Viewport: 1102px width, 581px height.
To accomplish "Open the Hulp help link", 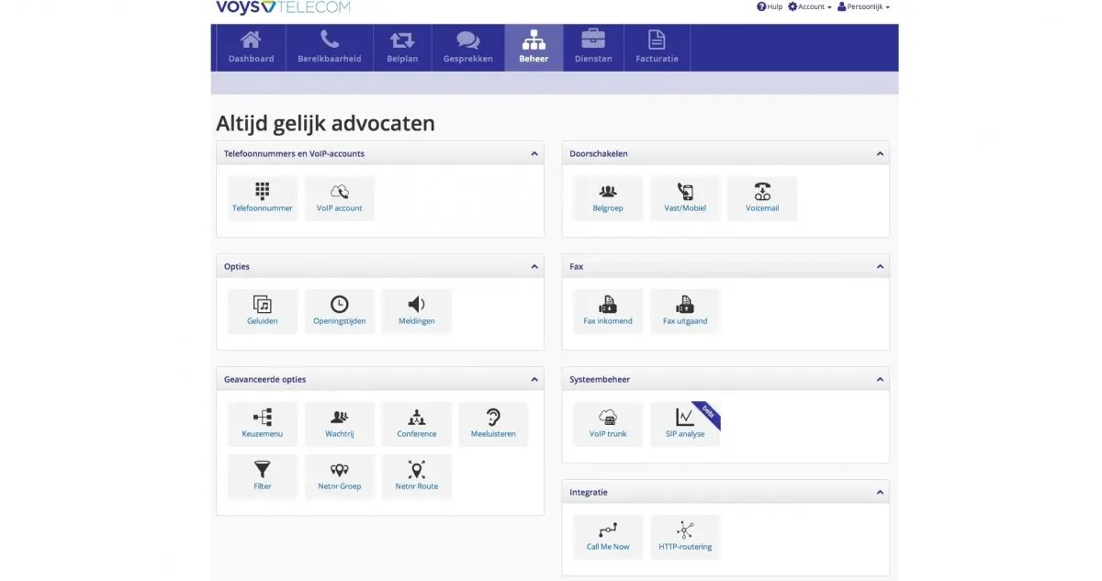I will [770, 6].
